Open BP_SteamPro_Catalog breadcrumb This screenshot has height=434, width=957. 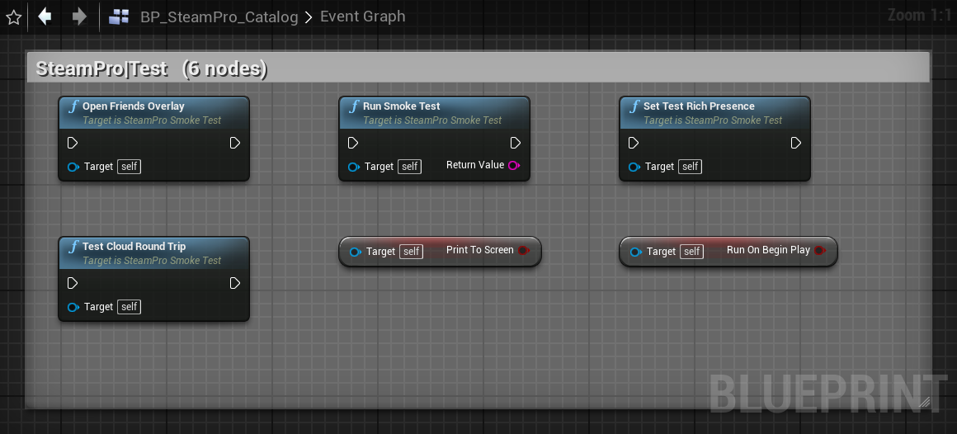click(x=219, y=17)
